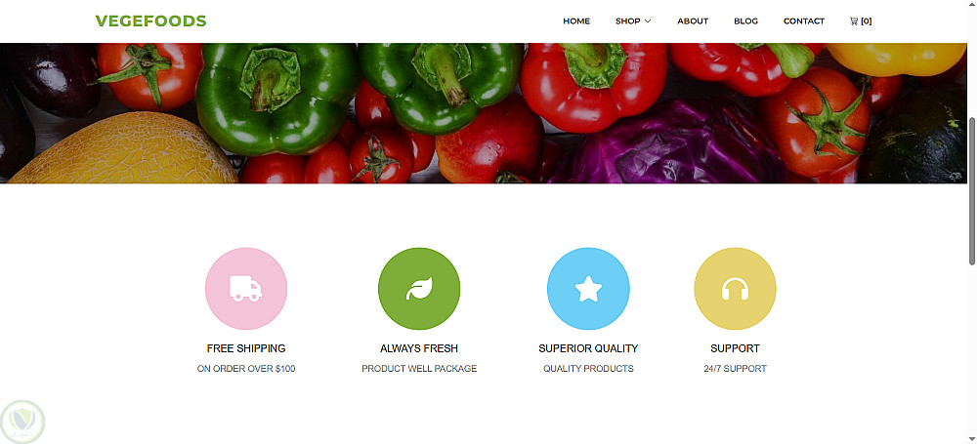Click the 24/7 Support caption text
The width and height of the screenshot is (977, 444).
(736, 369)
